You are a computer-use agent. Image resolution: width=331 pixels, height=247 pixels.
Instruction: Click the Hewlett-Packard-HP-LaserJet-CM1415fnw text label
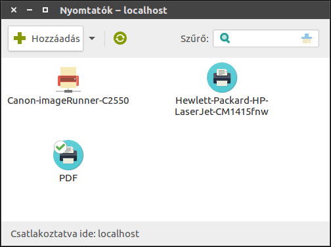click(x=221, y=106)
